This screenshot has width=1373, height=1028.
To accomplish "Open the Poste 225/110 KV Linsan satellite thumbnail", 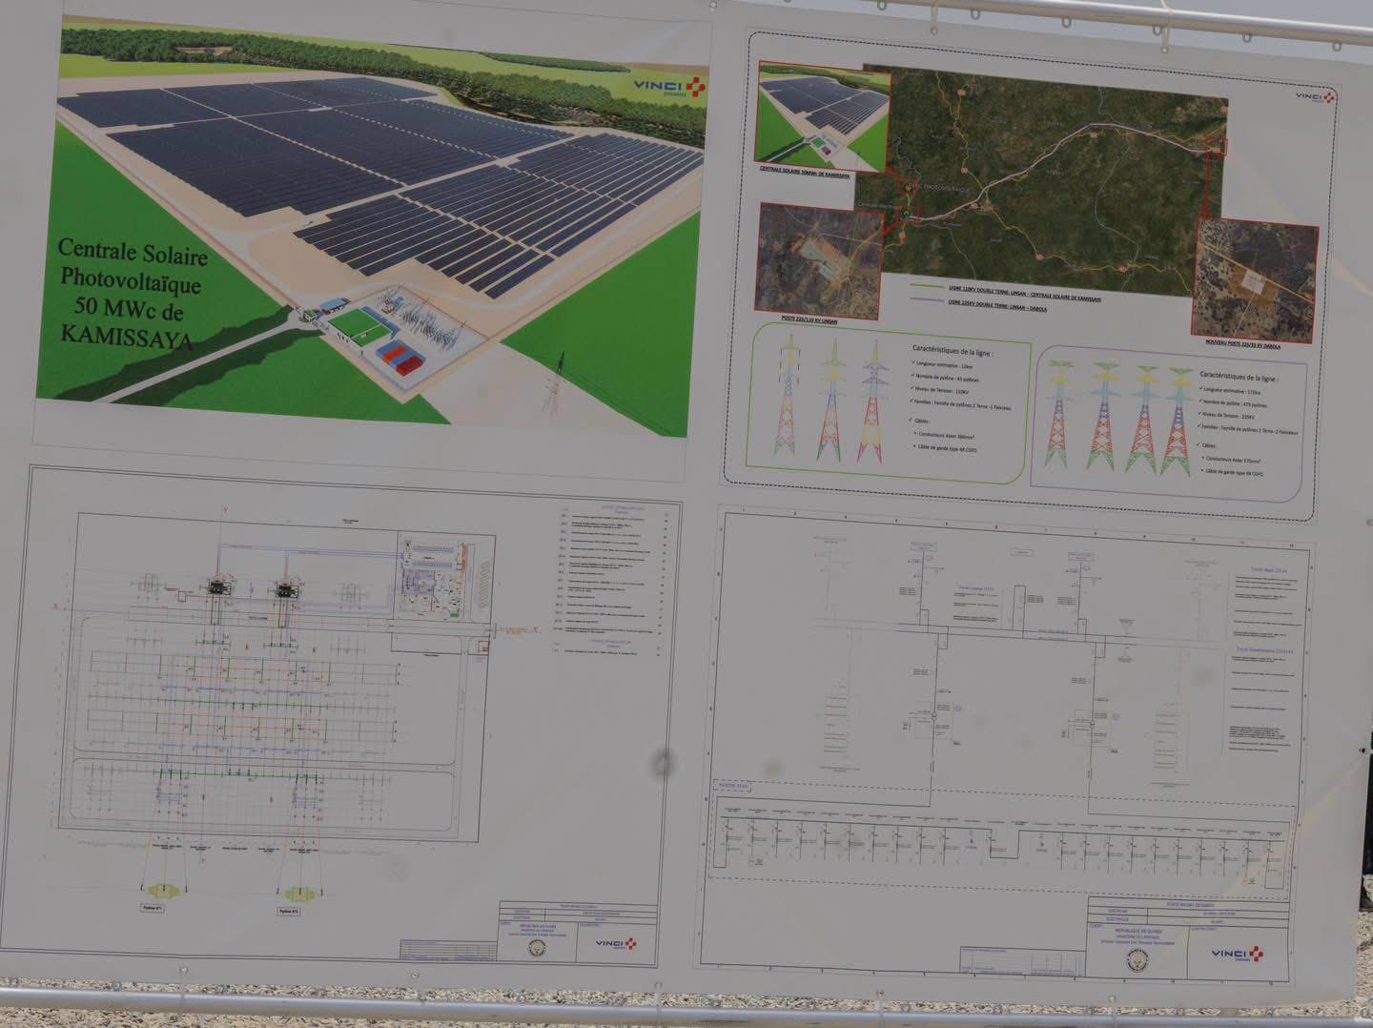I will point(819,257).
